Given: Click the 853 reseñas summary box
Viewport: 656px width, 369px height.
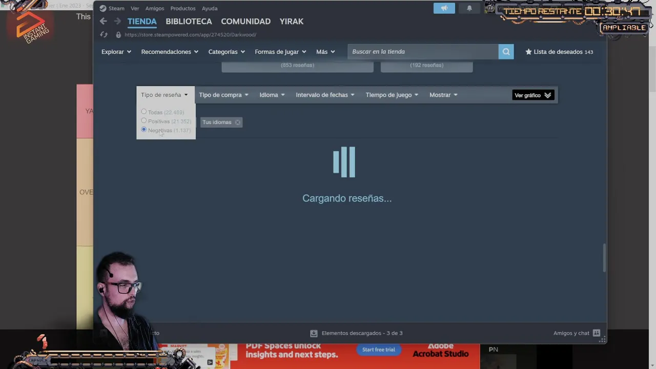Looking at the screenshot, I should pyautogui.click(x=297, y=66).
